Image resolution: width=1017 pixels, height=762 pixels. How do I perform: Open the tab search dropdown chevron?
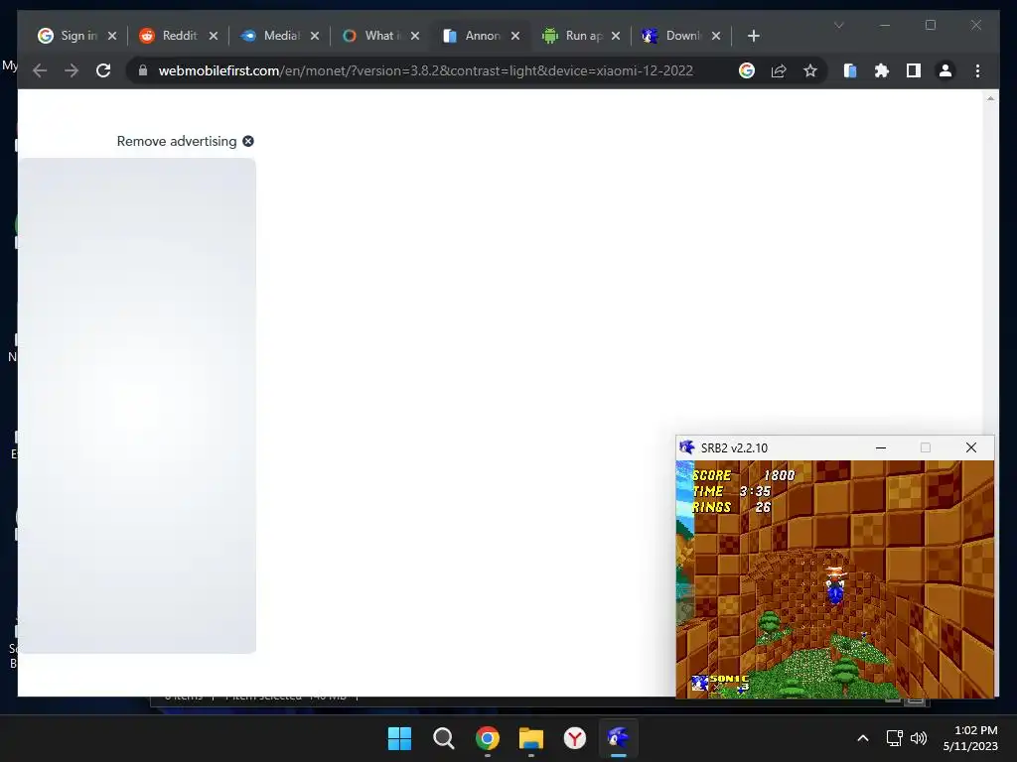tap(838, 25)
